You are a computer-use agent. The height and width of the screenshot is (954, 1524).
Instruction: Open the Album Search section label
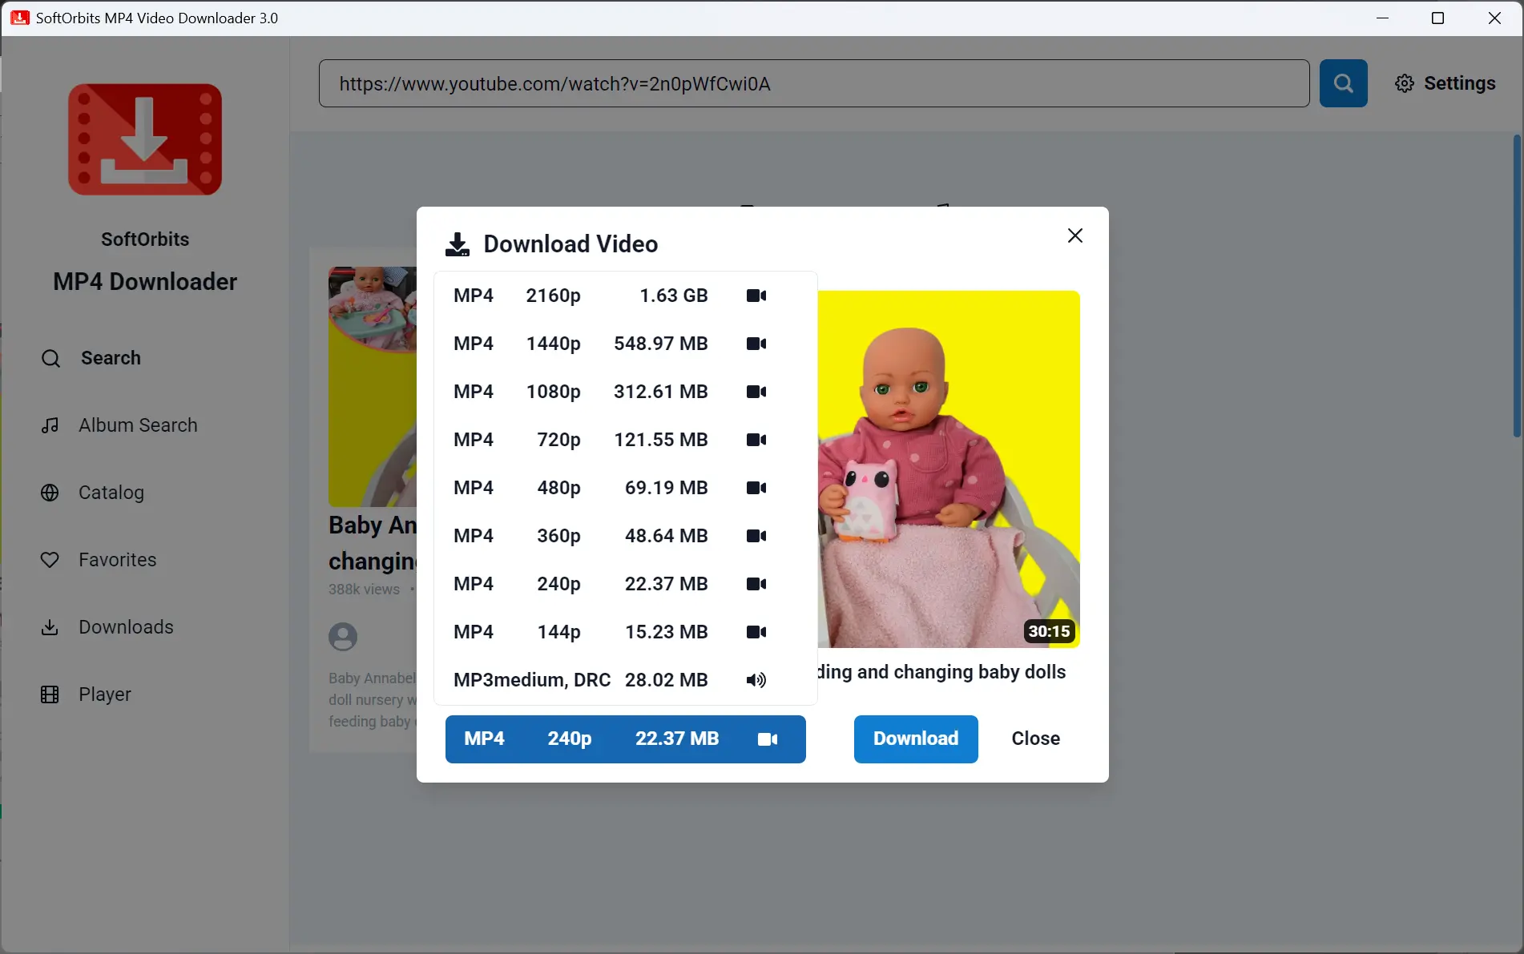coord(138,425)
